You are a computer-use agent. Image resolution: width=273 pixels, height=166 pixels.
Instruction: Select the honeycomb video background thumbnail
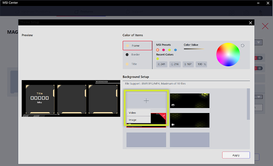[190, 120]
